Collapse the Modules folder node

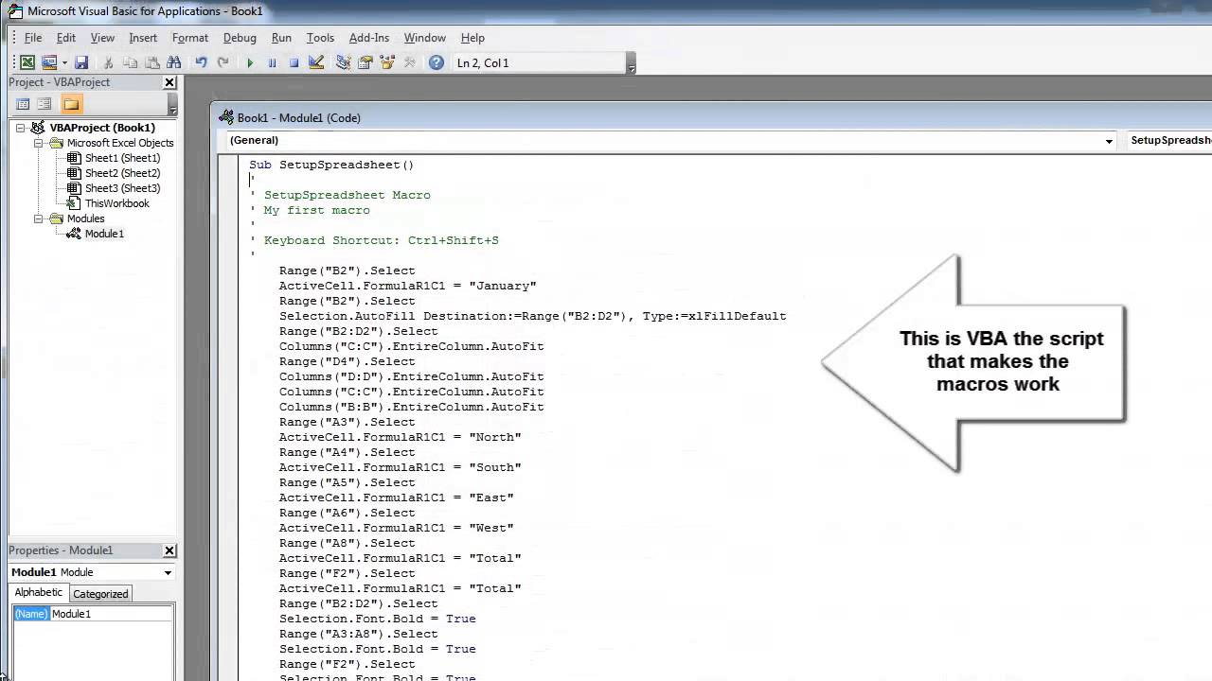(39, 218)
